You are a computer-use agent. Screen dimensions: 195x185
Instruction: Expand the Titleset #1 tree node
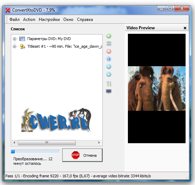click(15, 46)
